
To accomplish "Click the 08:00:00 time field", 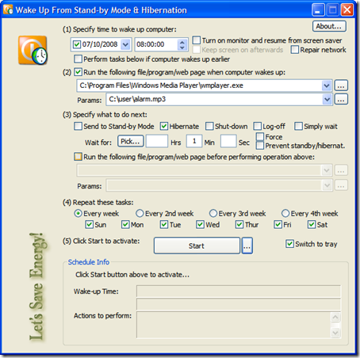I will (155, 44).
